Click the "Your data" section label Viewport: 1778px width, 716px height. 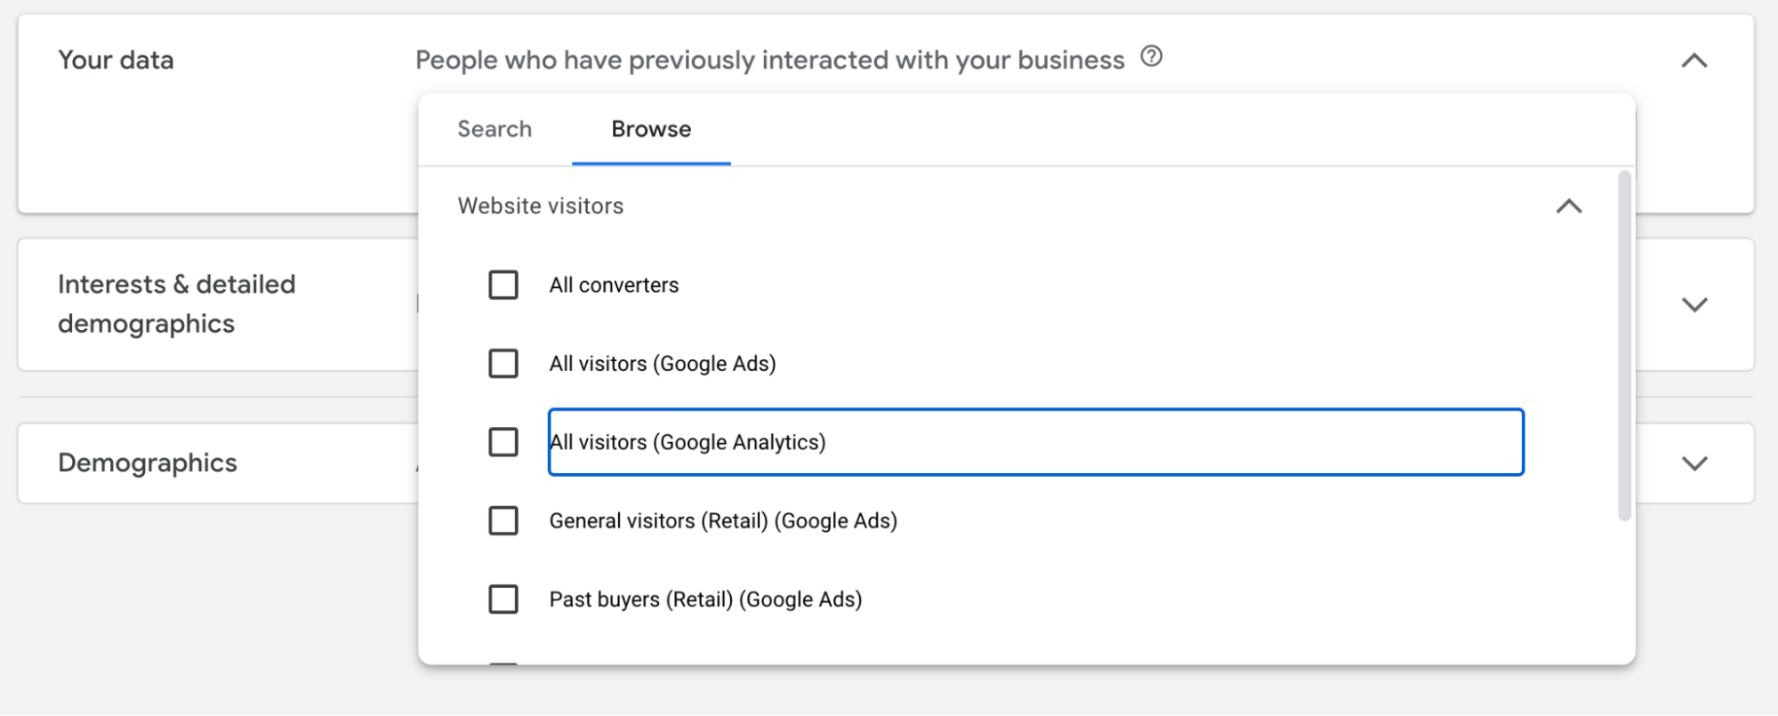click(x=116, y=60)
